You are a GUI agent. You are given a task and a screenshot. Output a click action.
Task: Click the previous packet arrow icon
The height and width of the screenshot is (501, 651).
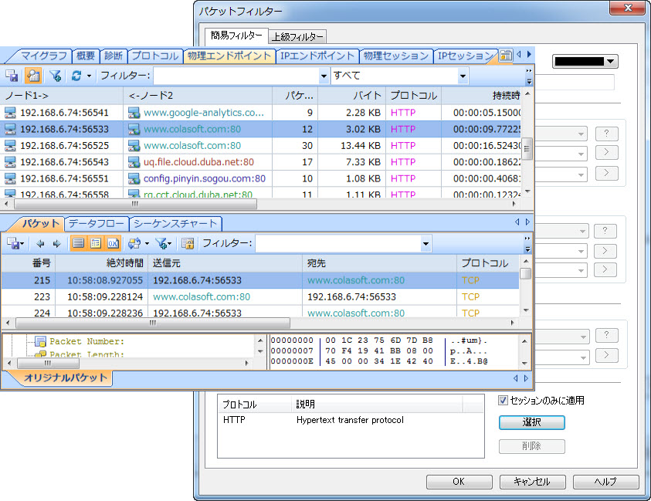point(41,244)
